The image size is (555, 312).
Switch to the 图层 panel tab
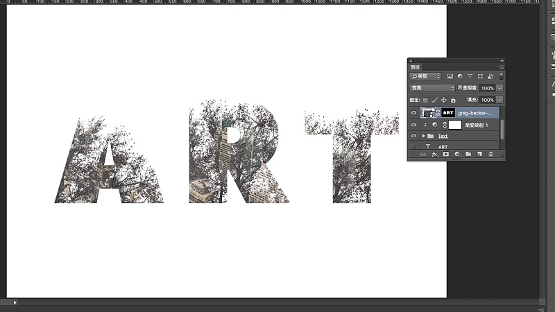(x=415, y=67)
